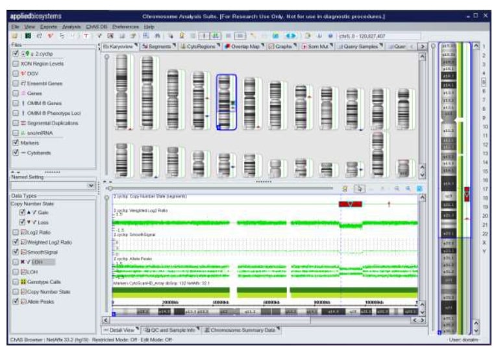Open the Analysis menu
Viewport: 496px width, 350px height.
[71, 27]
